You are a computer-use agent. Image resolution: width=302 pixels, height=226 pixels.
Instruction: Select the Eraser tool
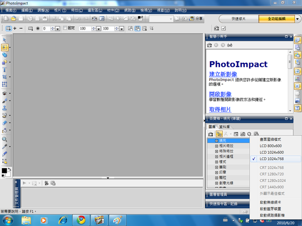tap(5, 123)
